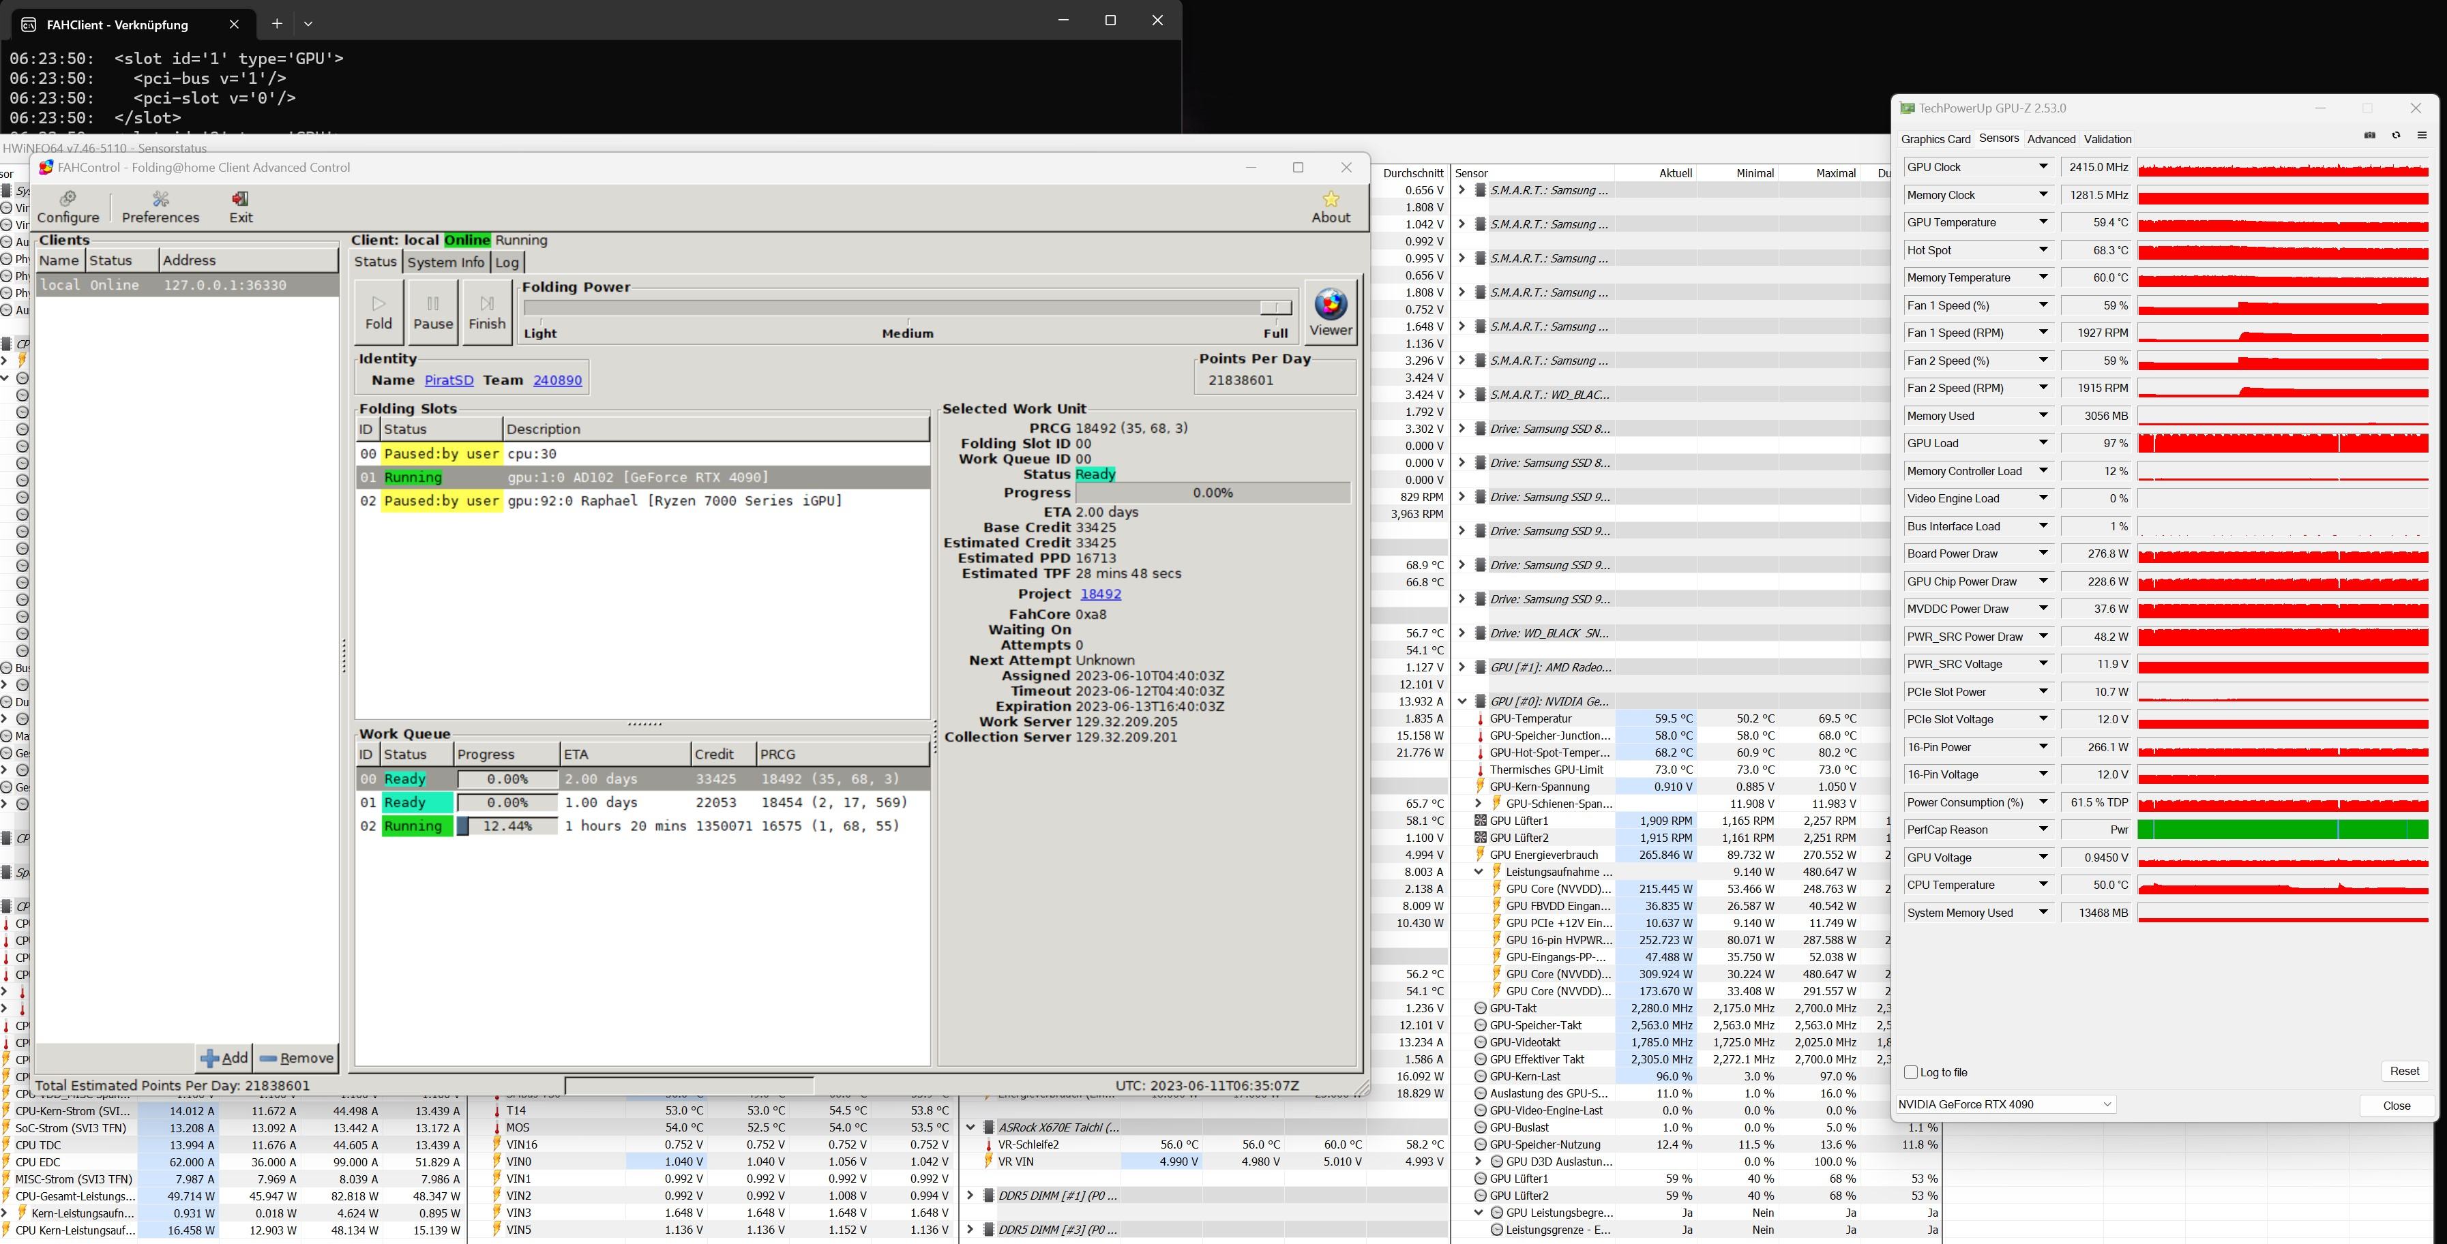Click the ASRock X670E Taichi chip icon
This screenshot has height=1244, width=2447.
coord(988,1127)
